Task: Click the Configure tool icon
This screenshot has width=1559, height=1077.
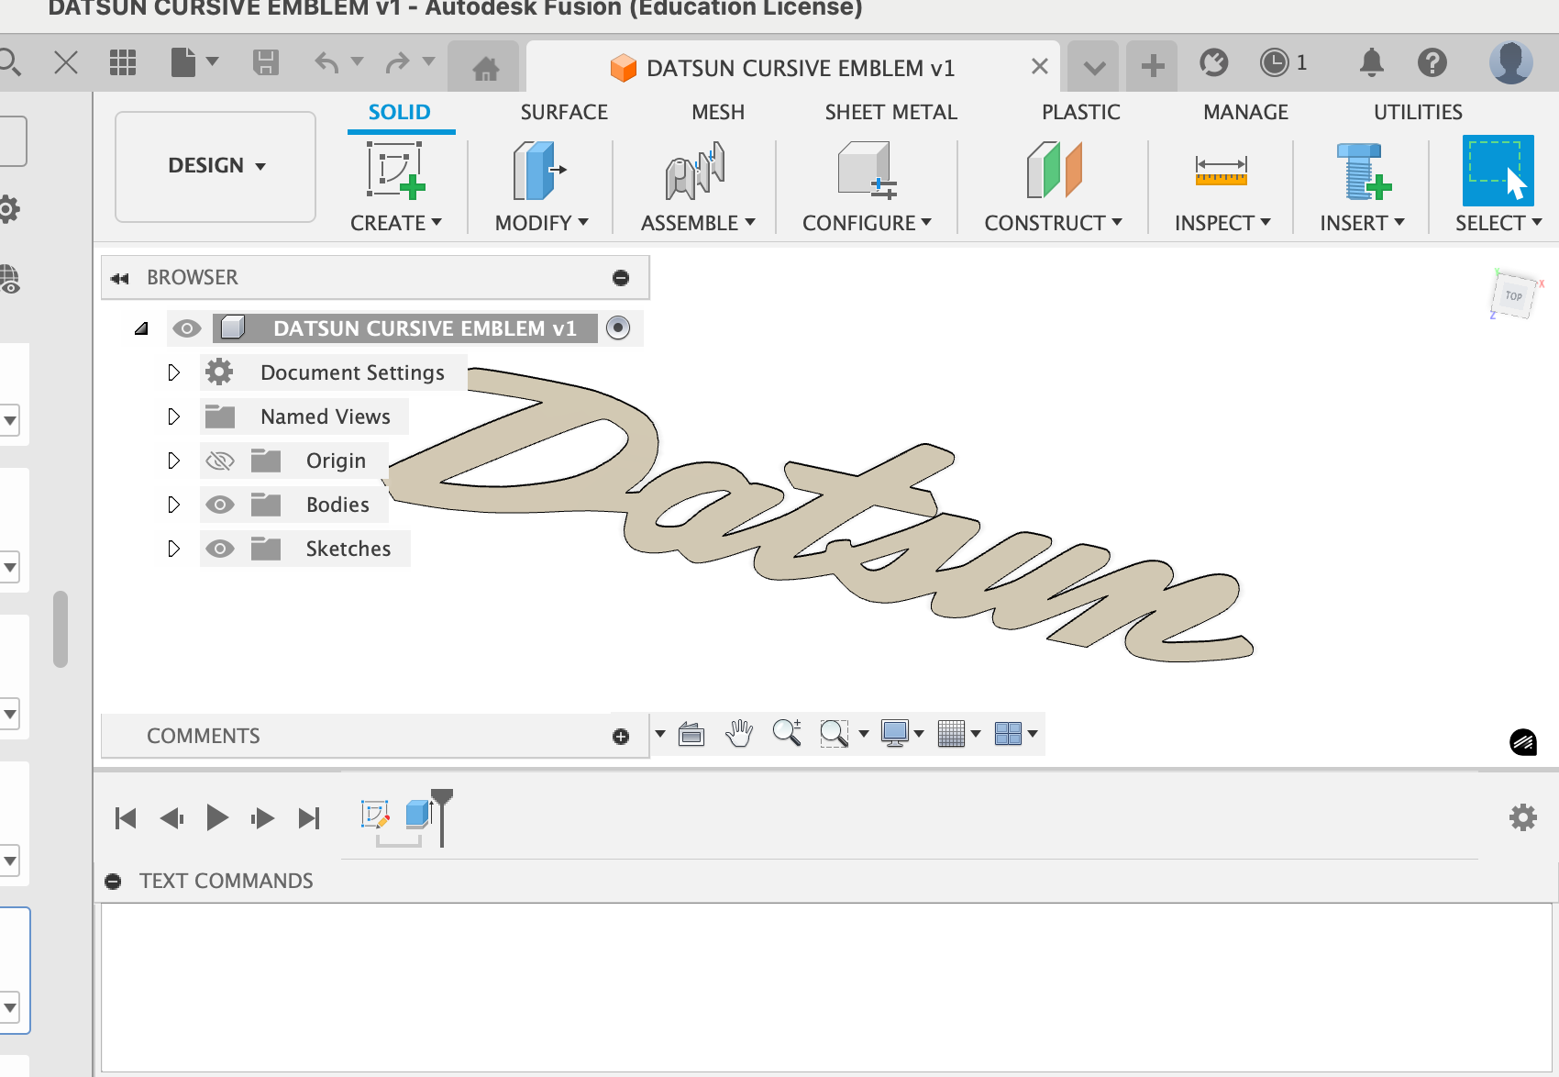Action: 866,171
